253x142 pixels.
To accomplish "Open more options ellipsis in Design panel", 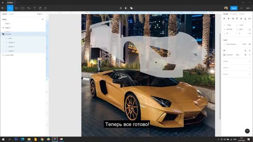I will (249, 34).
